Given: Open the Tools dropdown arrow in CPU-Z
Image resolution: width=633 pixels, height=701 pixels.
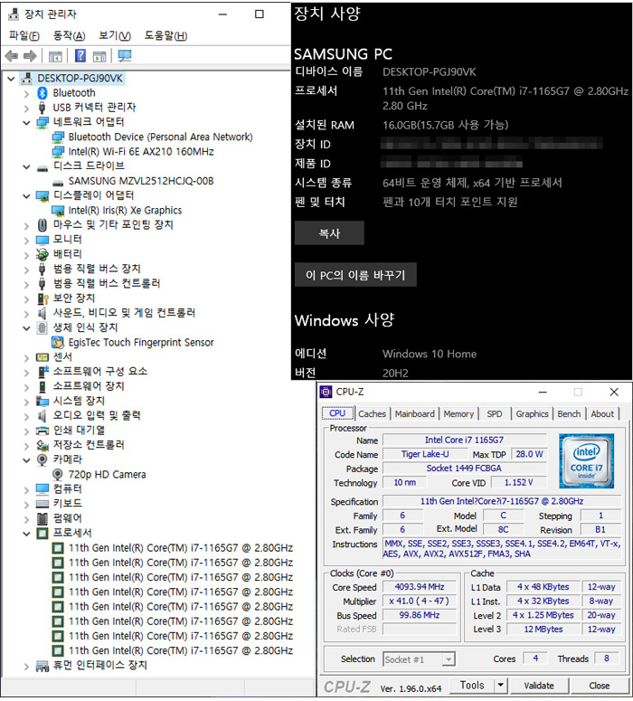Looking at the screenshot, I should (501, 685).
